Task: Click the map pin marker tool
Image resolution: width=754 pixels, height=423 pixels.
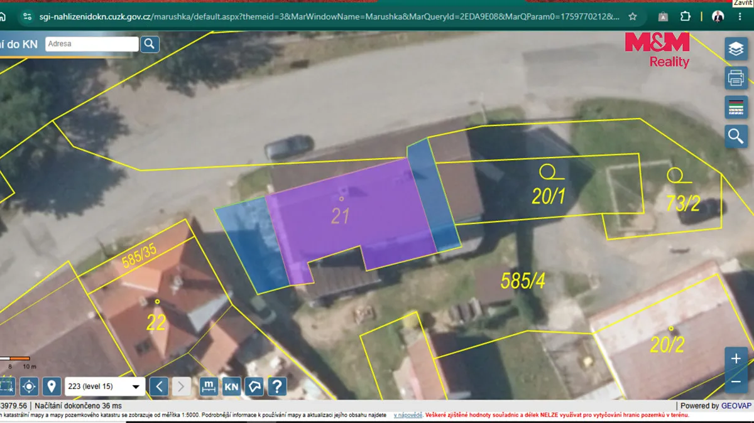Action: (x=52, y=386)
